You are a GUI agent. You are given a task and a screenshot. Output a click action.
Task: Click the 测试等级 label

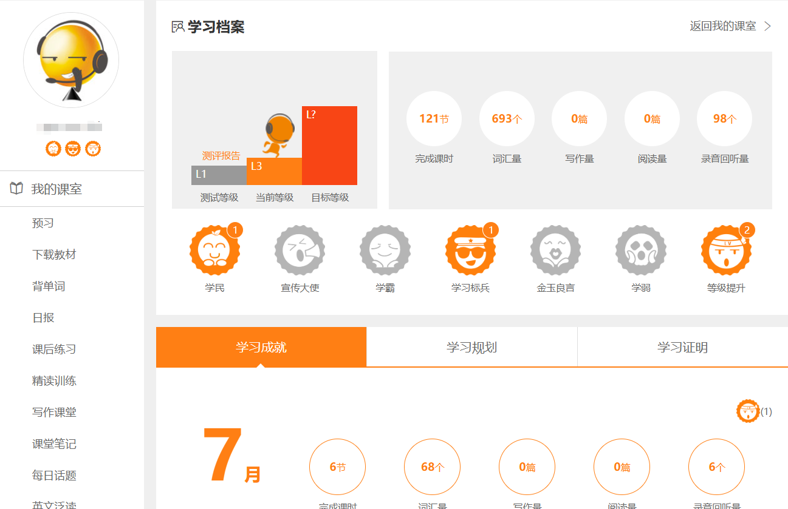[219, 198]
